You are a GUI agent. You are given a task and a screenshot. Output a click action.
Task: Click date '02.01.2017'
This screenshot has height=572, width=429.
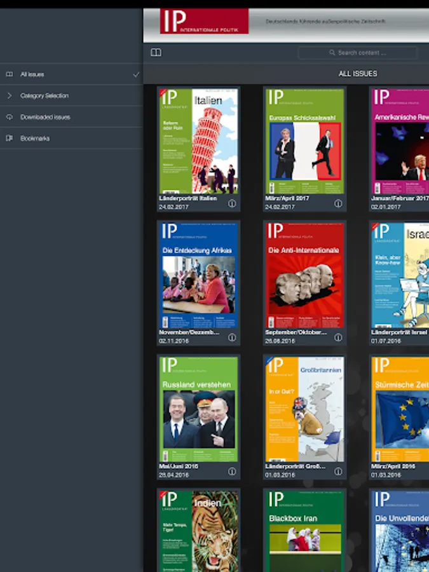click(x=386, y=207)
